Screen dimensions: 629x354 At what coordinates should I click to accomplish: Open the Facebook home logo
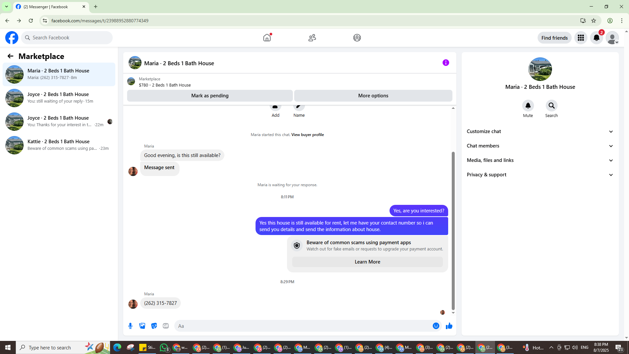[x=12, y=38]
